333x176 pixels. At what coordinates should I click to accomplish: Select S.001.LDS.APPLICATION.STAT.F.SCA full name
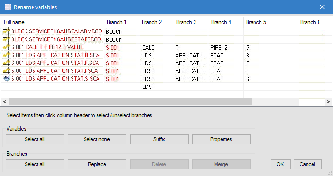[x=55, y=63]
